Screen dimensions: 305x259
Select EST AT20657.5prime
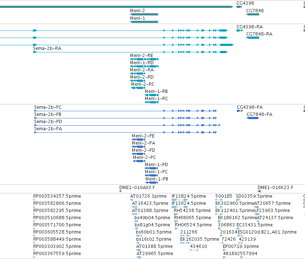[x=272, y=203]
